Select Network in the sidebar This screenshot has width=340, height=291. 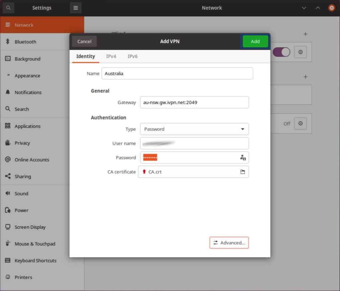(x=42, y=25)
